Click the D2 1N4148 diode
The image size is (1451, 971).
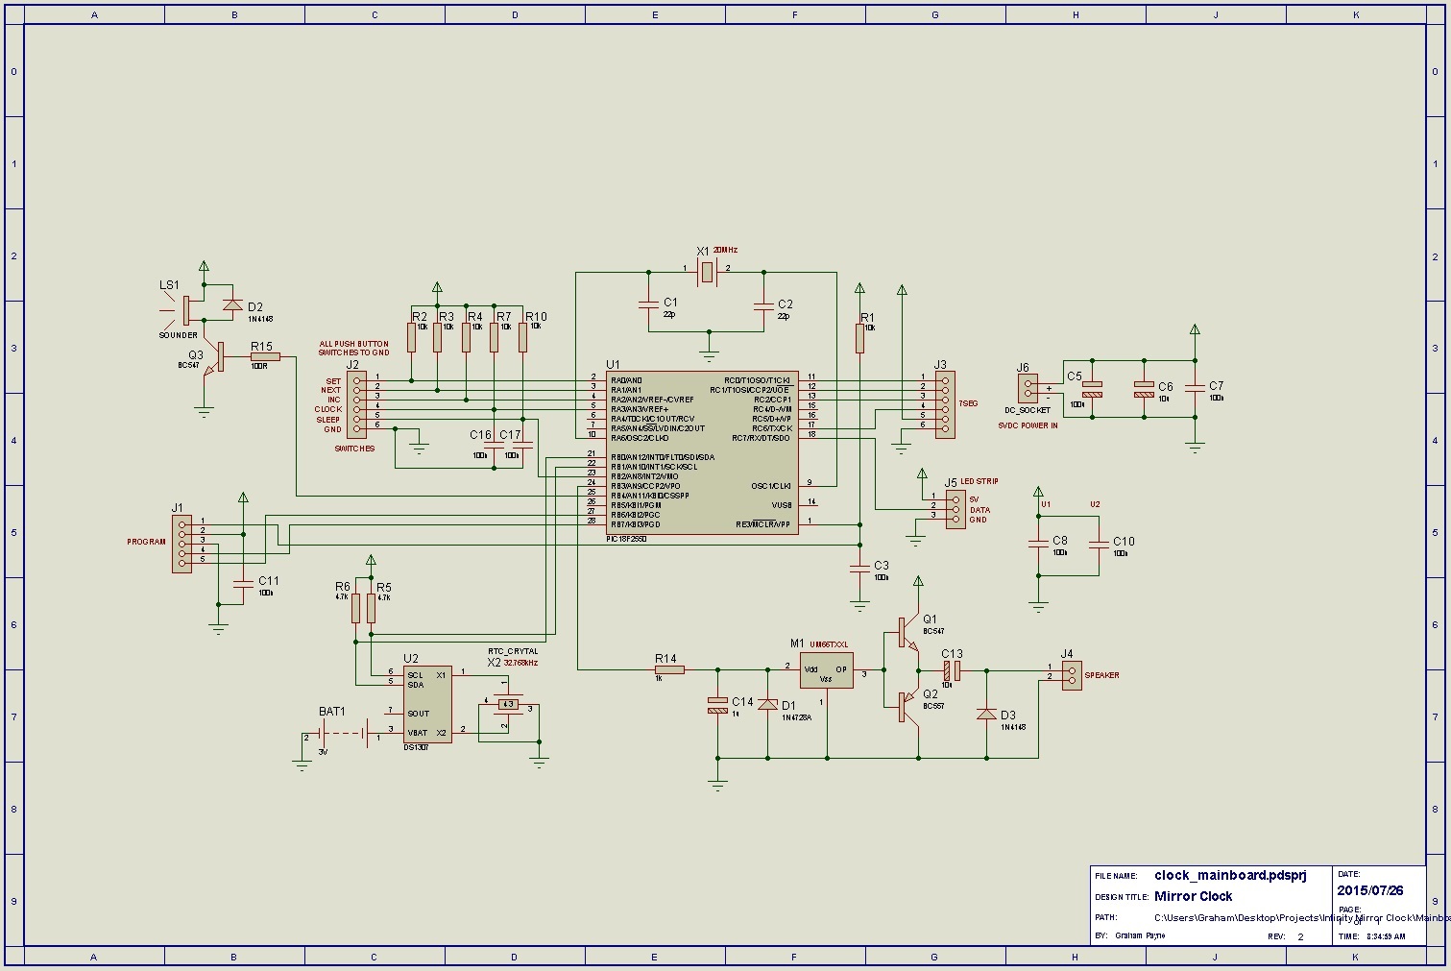coord(231,306)
